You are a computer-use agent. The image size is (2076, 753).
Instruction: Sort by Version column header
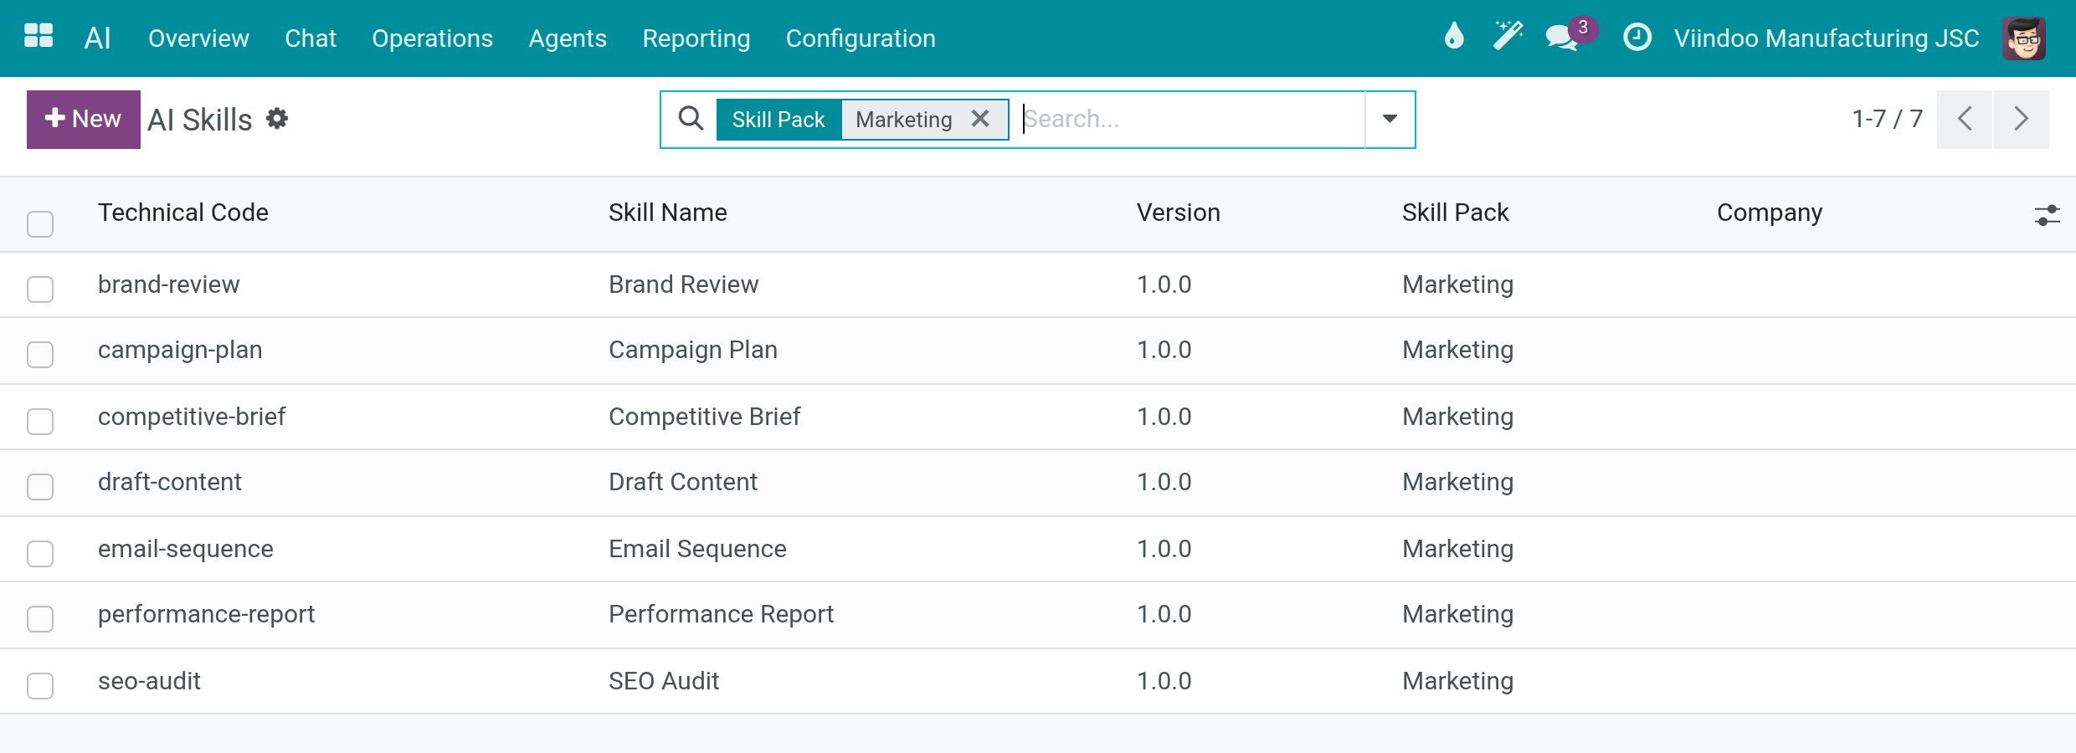(1179, 213)
